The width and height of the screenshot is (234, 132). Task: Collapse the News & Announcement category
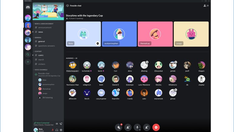tap(44, 24)
